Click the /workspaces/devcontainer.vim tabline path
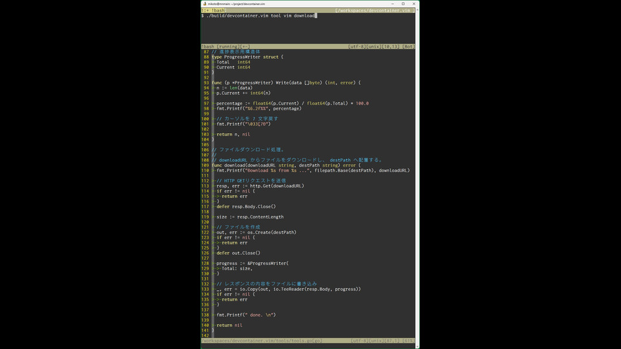This screenshot has height=349, width=621. 374,10
